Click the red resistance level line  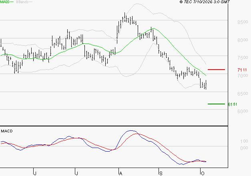click(216, 70)
